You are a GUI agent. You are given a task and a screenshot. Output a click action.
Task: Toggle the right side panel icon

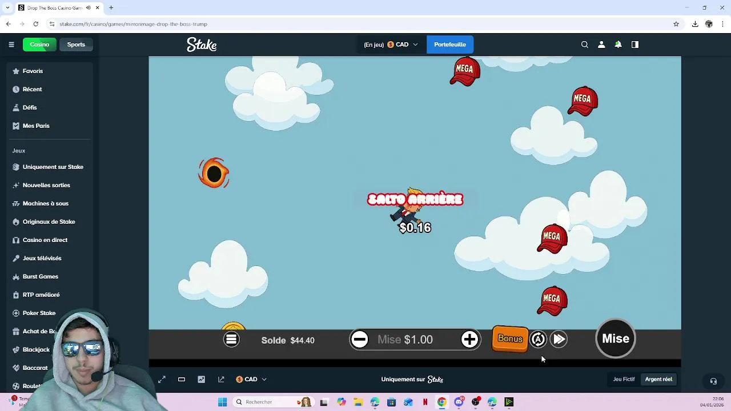pyautogui.click(x=634, y=45)
